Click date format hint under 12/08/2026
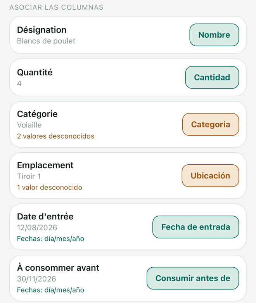The height and width of the screenshot is (303, 256). pyautogui.click(x=50, y=239)
